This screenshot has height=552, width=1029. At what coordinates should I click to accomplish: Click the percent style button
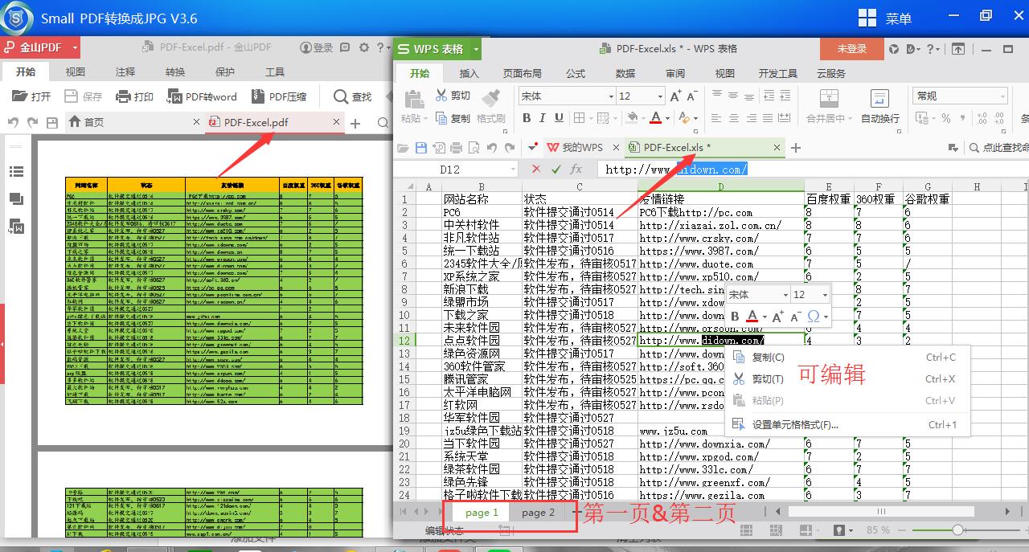(946, 118)
